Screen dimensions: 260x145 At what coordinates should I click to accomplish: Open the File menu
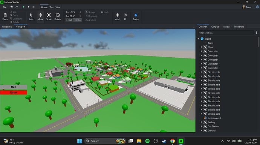click(x=5, y=7)
